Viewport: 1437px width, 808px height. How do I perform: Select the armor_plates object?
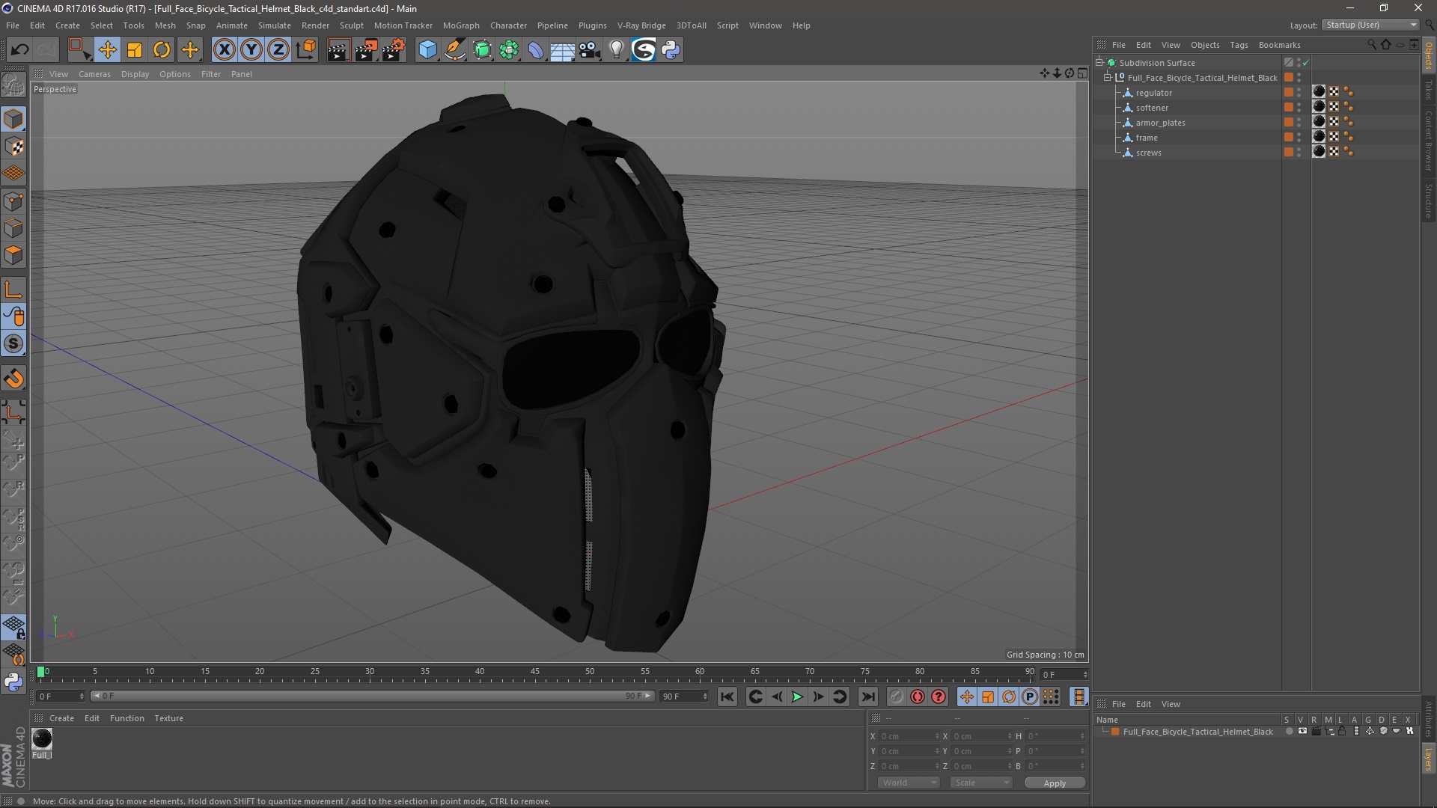pos(1160,123)
